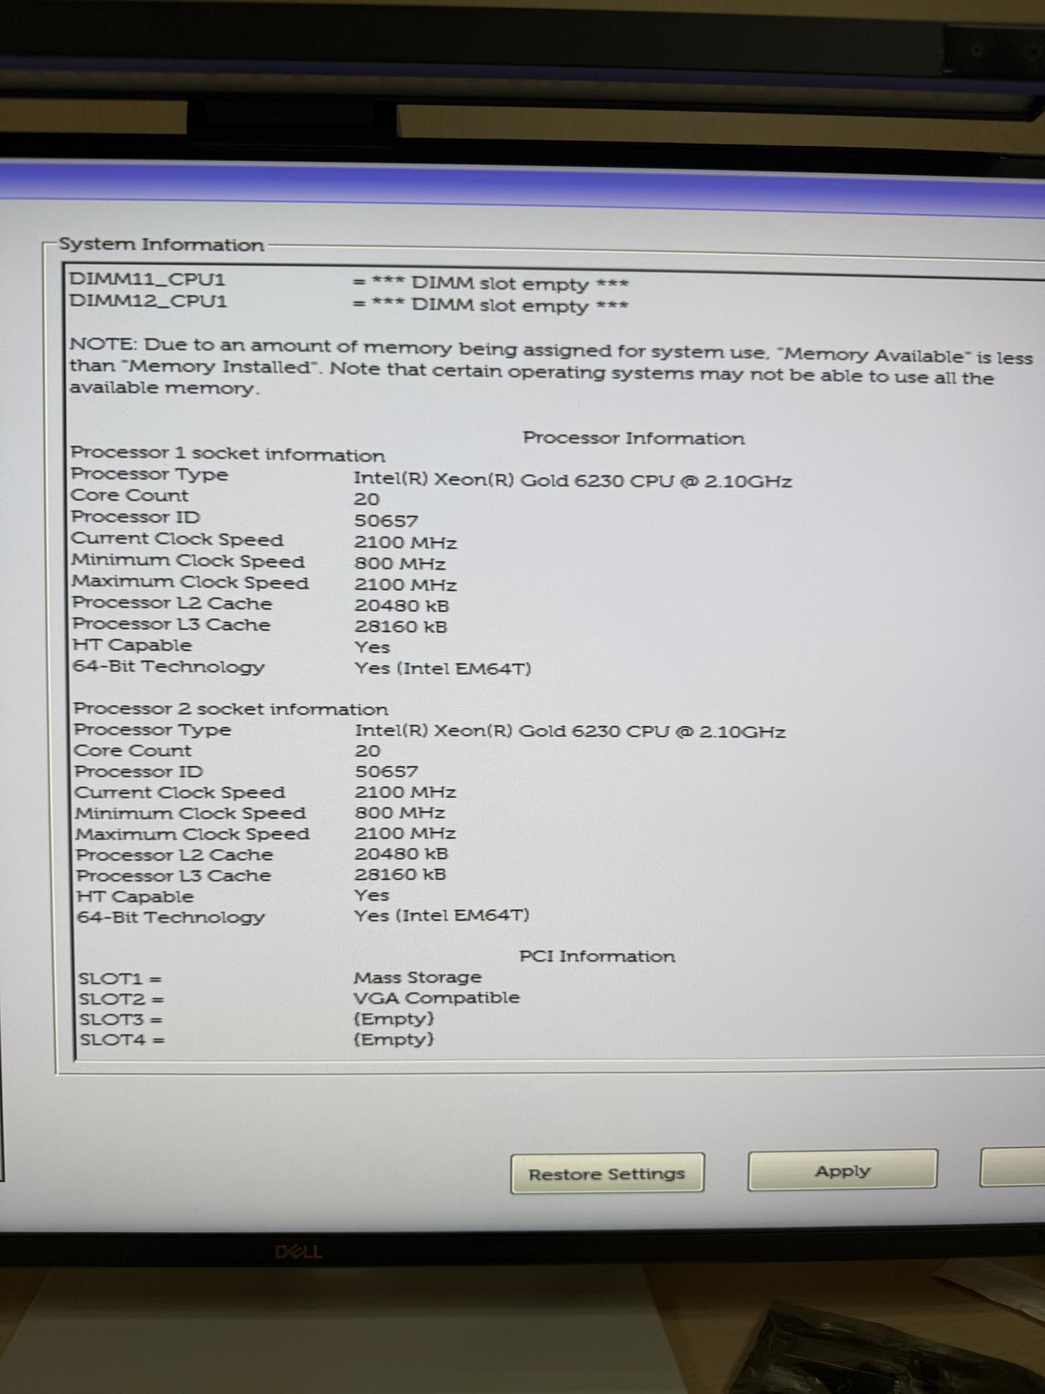This screenshot has height=1394, width=1045.
Task: Click the SLOT2 = label
Action: [x=122, y=1000]
